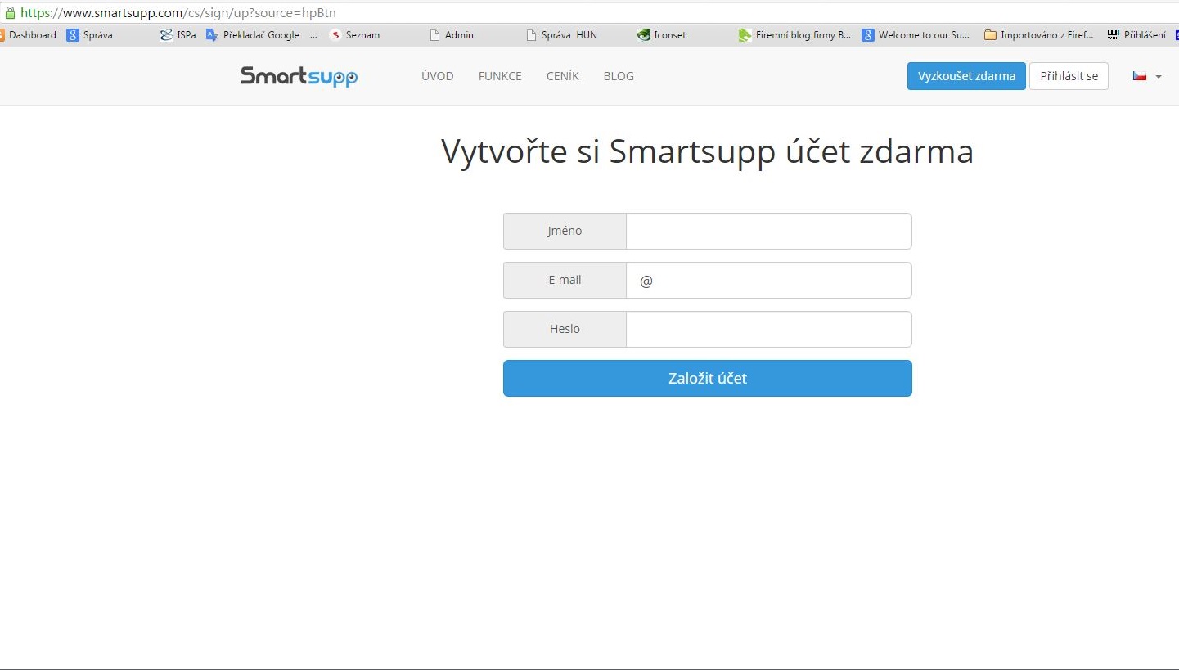
Task: Open the Překladač Google bookmark
Action: pyautogui.click(x=253, y=35)
